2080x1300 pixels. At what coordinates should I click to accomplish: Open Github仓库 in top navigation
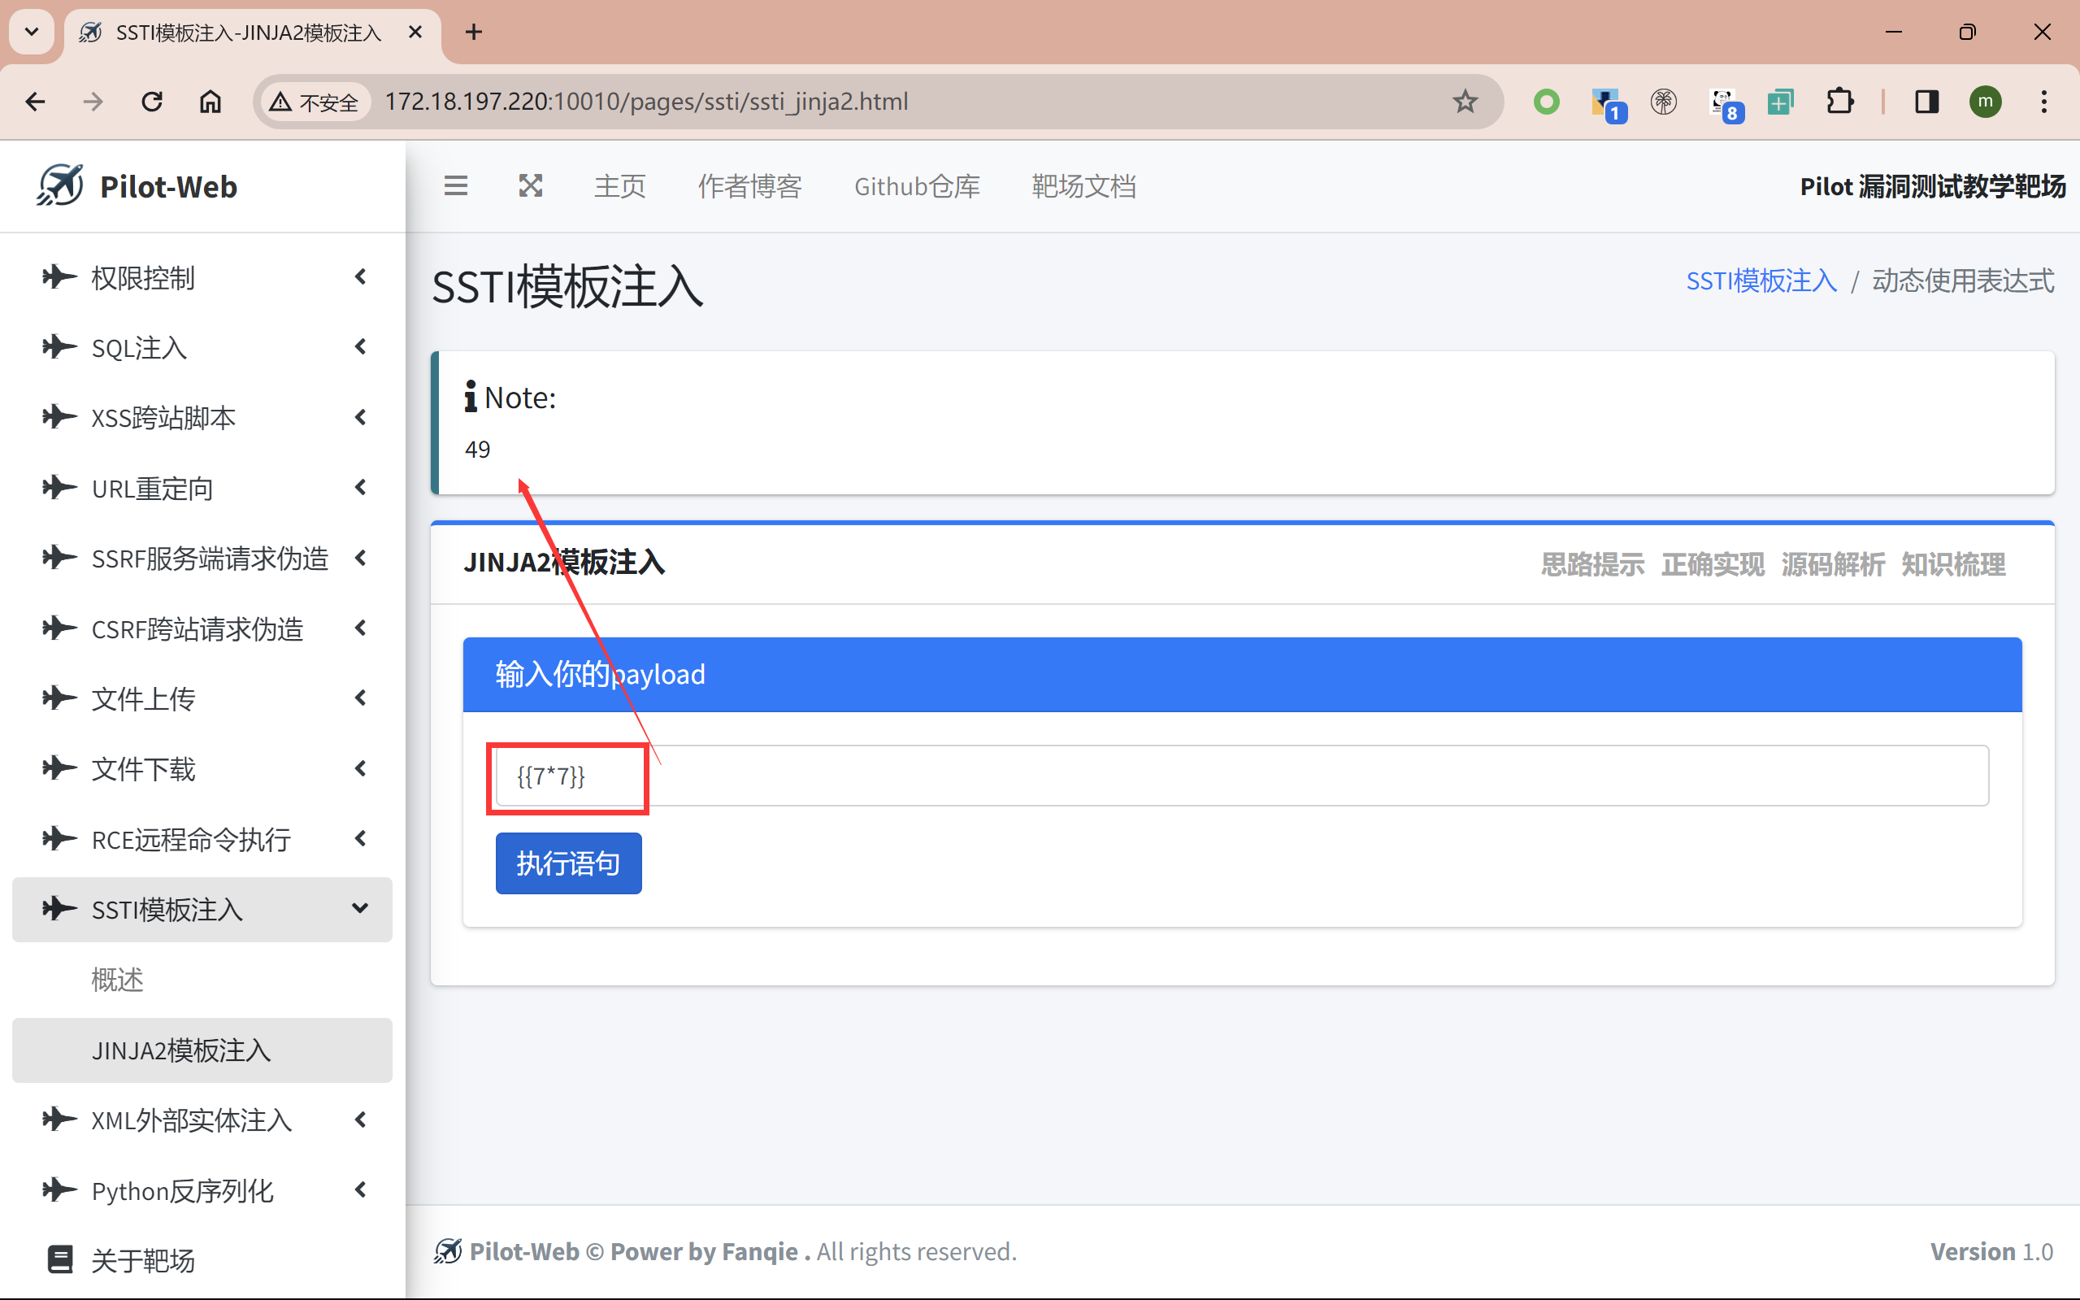pos(917,185)
